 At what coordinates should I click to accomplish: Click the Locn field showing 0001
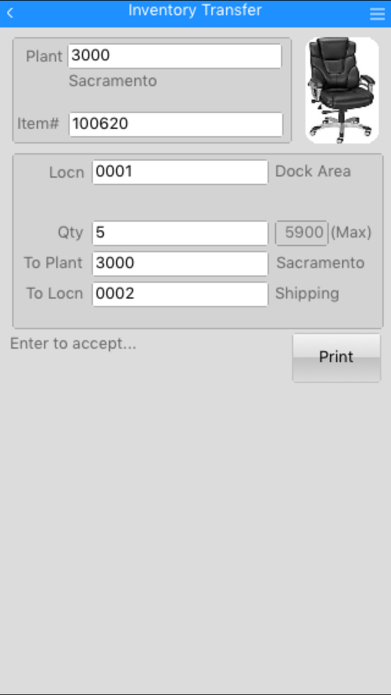(x=180, y=172)
